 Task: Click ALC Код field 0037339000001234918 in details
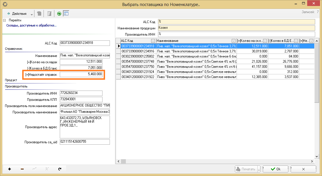pos(85,43)
